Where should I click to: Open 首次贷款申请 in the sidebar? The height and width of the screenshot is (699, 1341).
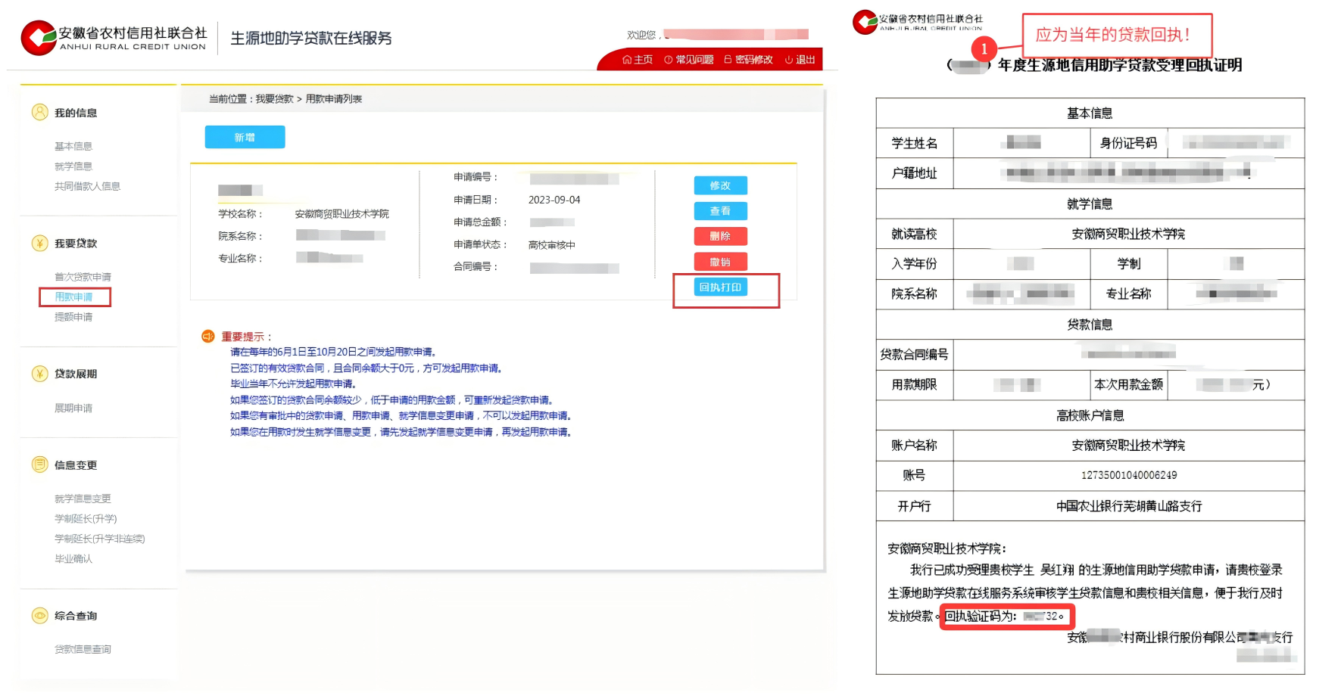83,277
